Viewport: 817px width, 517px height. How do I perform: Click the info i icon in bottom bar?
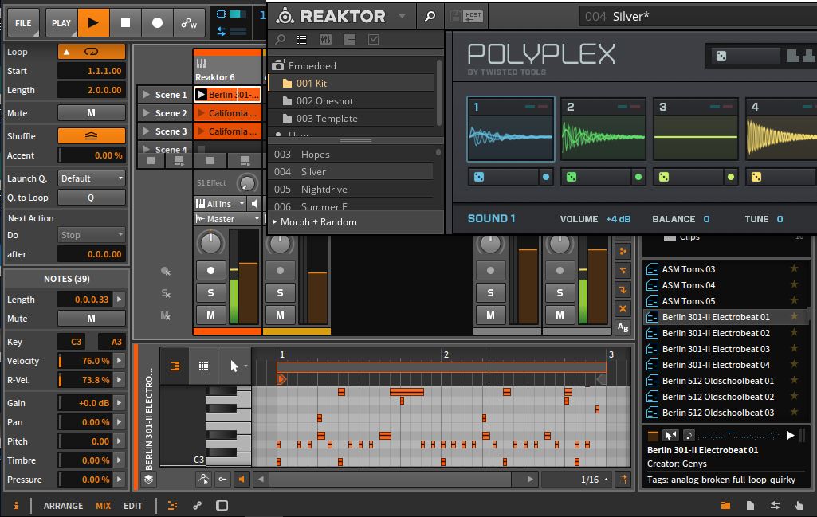tap(16, 505)
